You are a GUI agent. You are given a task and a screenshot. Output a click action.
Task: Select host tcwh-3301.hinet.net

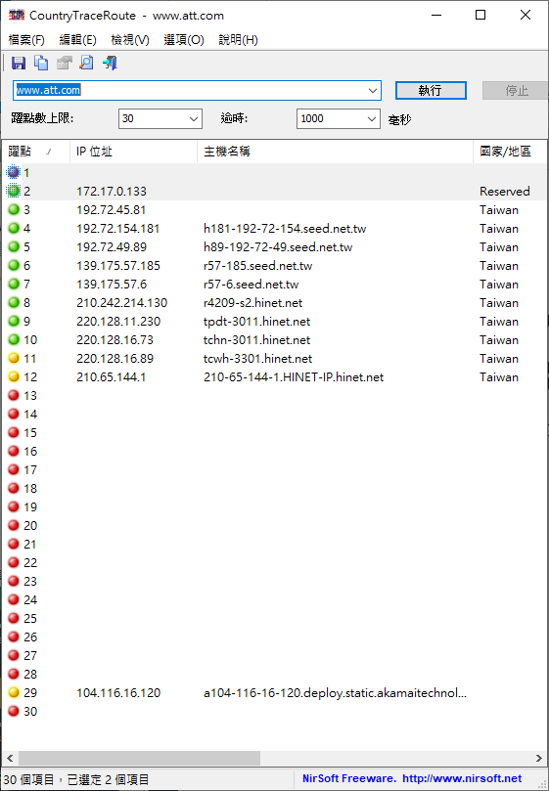[257, 359]
